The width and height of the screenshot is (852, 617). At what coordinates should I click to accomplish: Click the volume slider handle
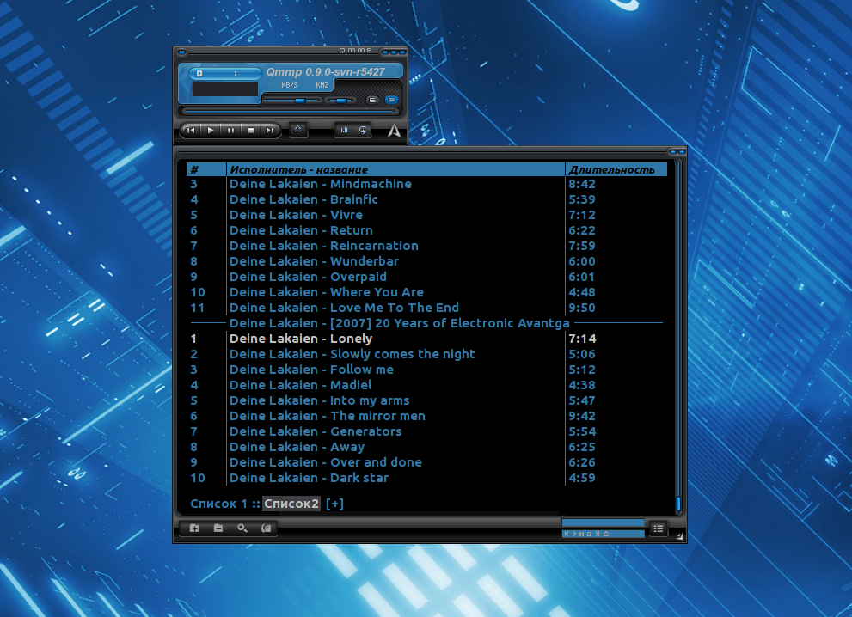click(299, 101)
